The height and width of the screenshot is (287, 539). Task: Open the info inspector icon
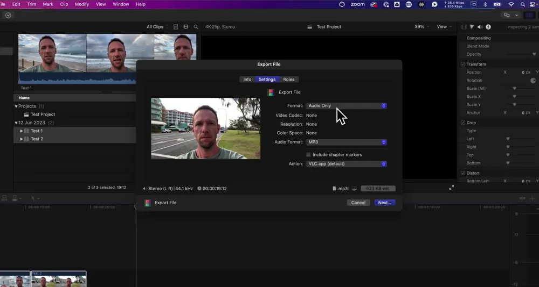(x=488, y=27)
